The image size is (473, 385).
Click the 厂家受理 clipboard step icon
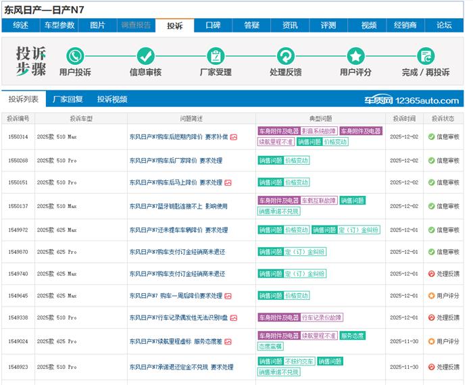(216, 56)
